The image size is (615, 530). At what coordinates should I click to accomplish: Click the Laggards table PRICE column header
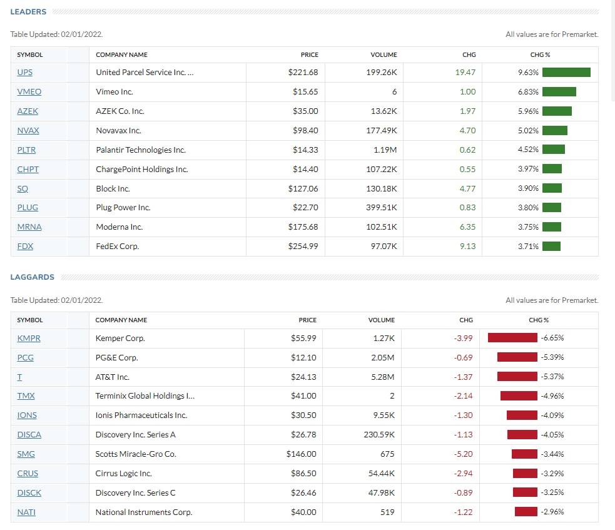coord(308,320)
